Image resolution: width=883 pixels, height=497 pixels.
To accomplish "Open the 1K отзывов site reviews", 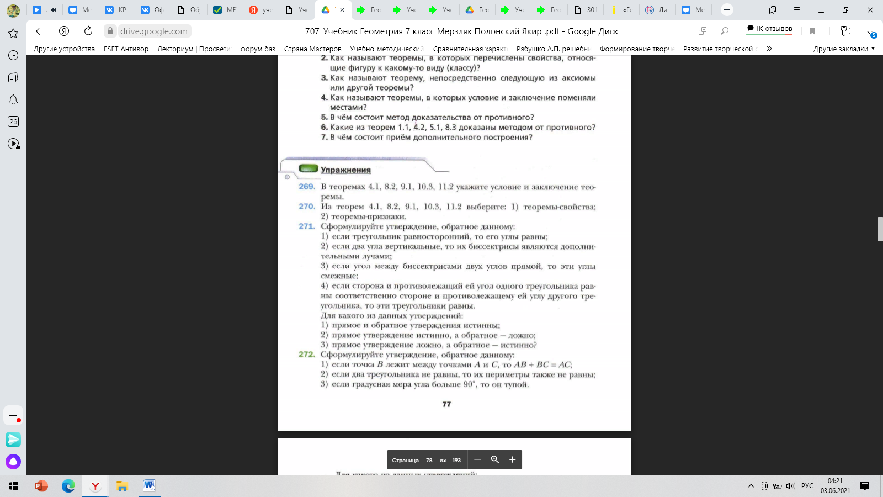I will point(769,29).
